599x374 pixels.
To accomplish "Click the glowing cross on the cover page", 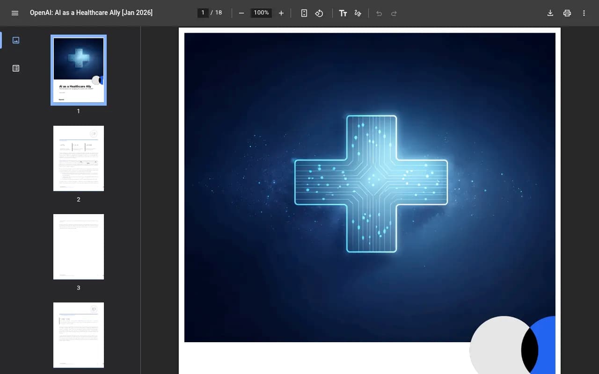I will coord(371,184).
